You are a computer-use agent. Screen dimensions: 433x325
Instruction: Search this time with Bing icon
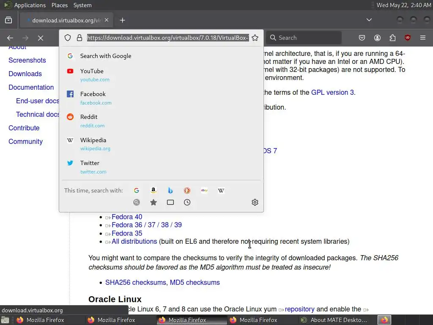point(170,190)
